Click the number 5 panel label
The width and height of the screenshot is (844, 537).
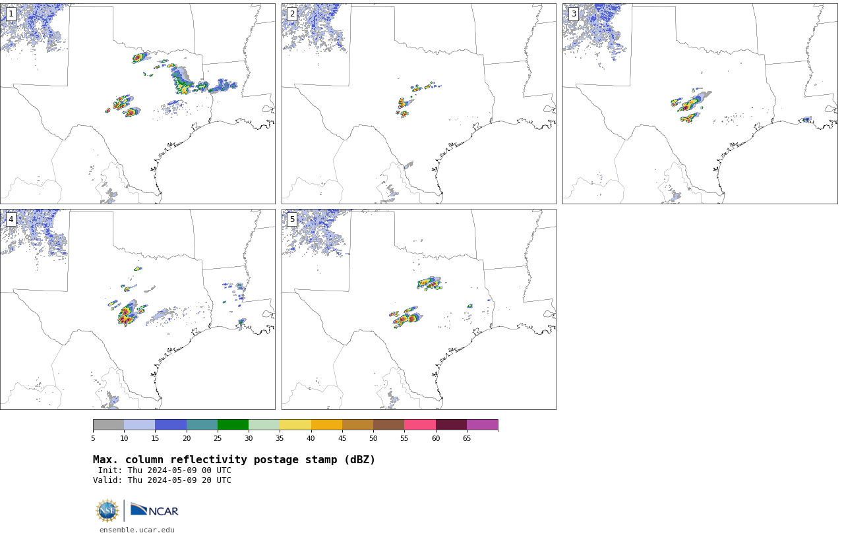[292, 219]
